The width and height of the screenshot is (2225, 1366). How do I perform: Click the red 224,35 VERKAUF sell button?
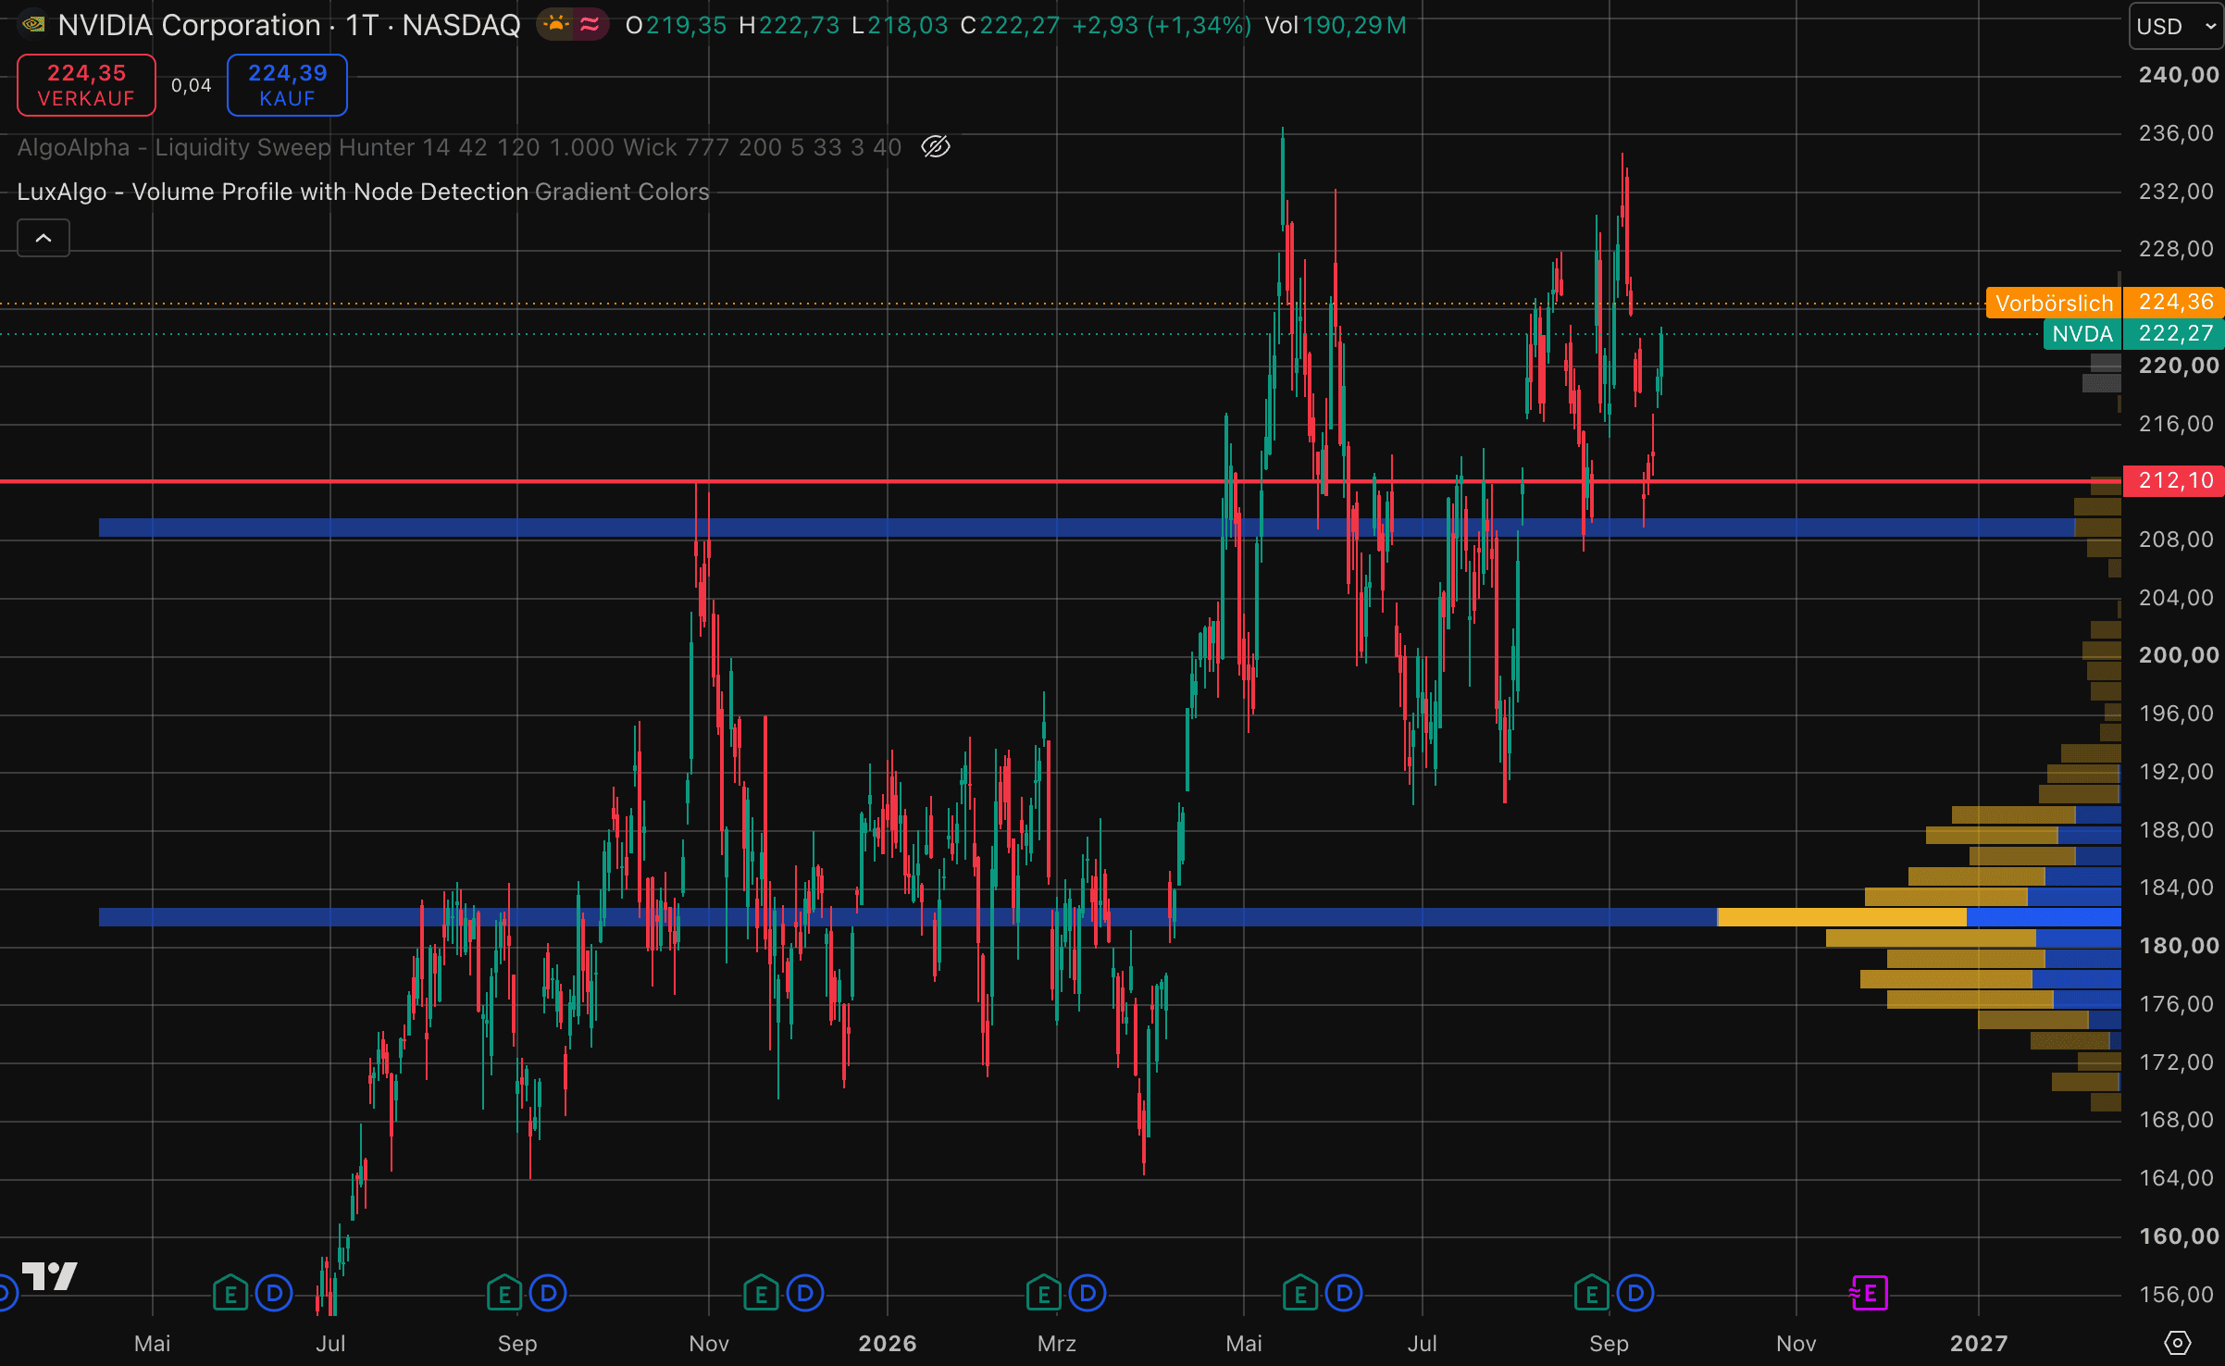pyautogui.click(x=86, y=85)
